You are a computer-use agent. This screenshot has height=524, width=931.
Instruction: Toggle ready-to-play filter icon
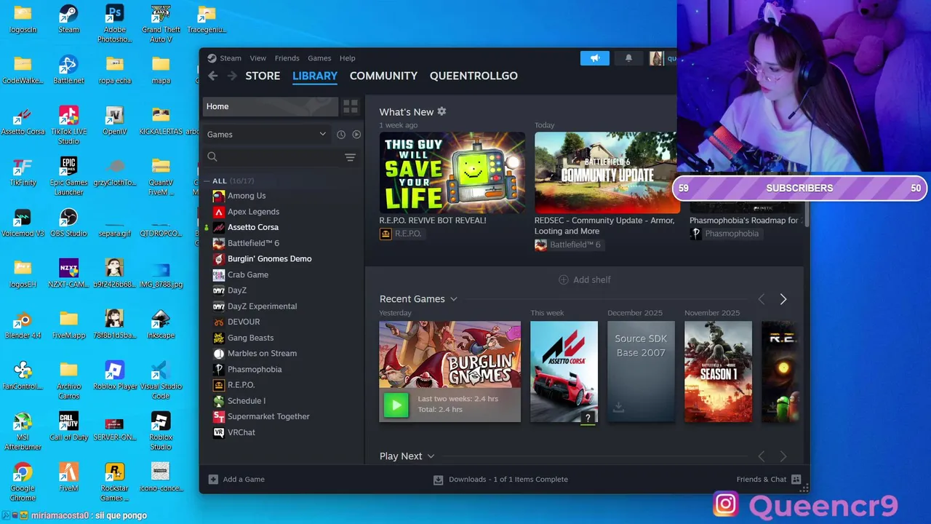coord(356,135)
